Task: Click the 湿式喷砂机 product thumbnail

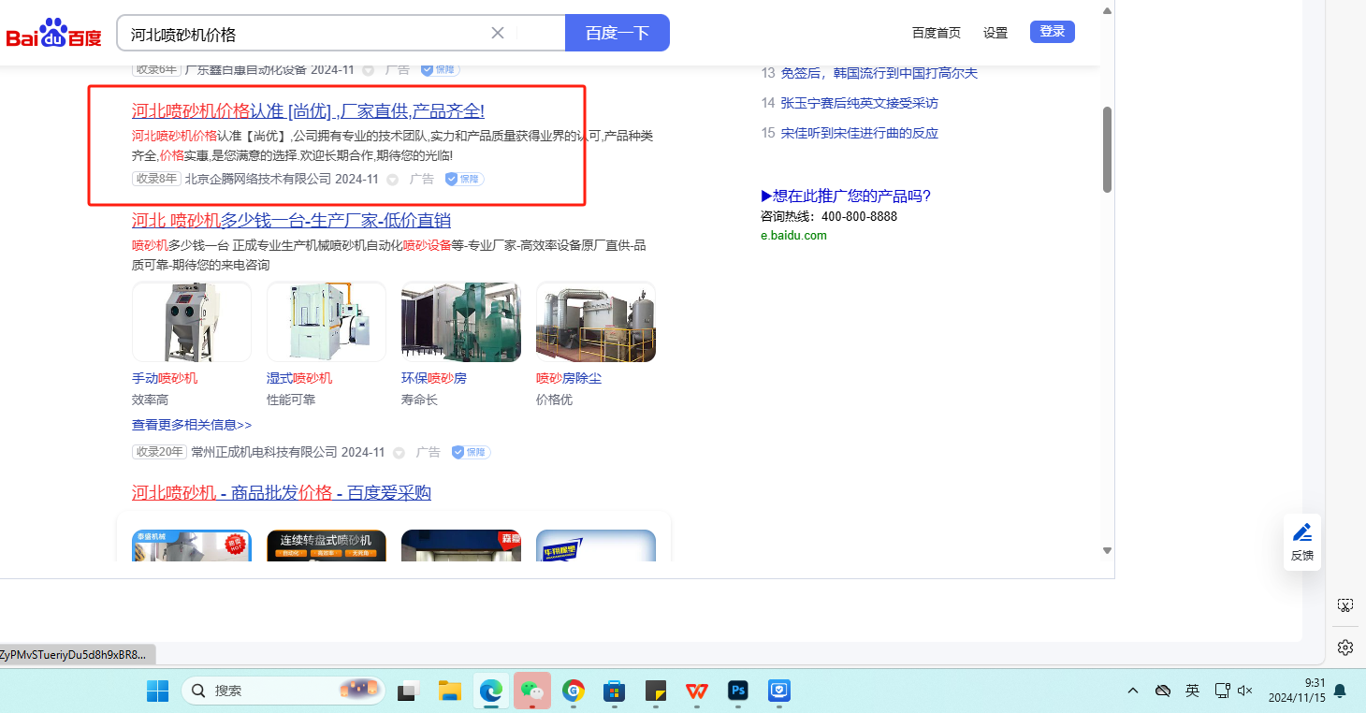Action: (x=326, y=322)
